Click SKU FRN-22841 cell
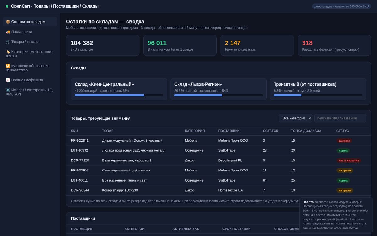The image size is (377, 236). tap(80, 140)
